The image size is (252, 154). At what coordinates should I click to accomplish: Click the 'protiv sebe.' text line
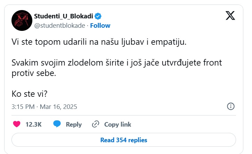click(x=34, y=73)
